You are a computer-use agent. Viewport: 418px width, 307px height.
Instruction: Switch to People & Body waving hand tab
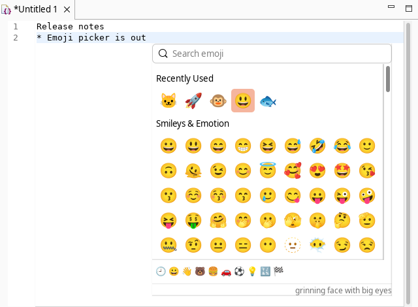187,272
